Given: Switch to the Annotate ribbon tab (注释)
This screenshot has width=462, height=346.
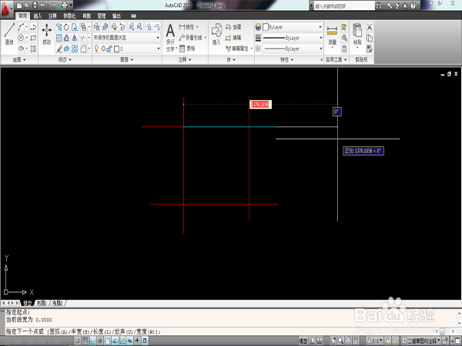Looking at the screenshot, I should tap(52, 16).
